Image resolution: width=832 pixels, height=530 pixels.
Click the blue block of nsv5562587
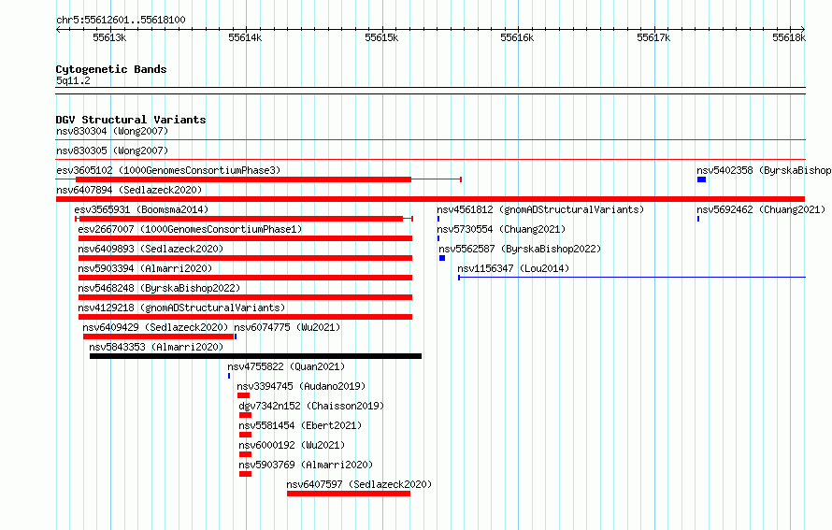coord(442,258)
